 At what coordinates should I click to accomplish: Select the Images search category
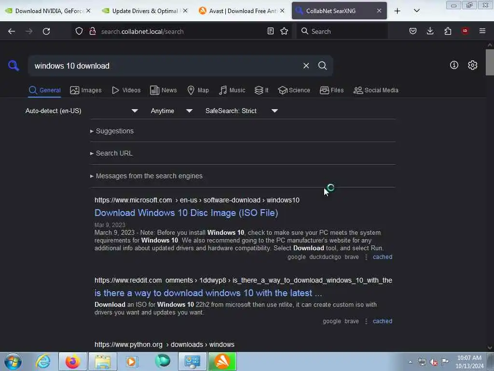[x=86, y=90]
